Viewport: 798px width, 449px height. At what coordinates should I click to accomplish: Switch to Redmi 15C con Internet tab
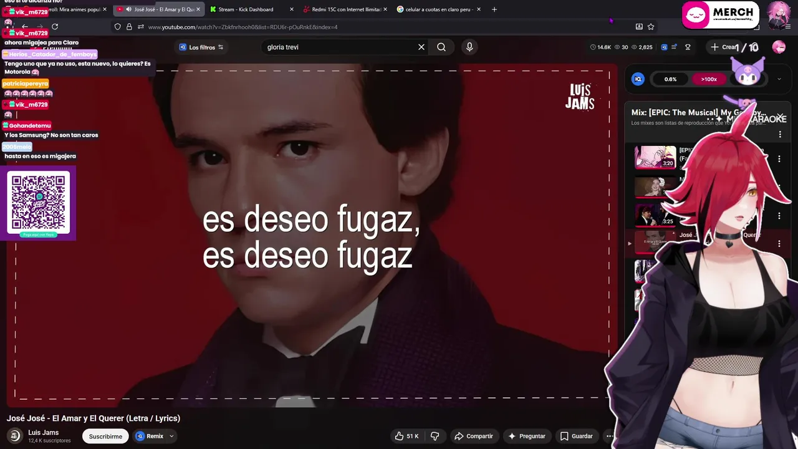347,9
